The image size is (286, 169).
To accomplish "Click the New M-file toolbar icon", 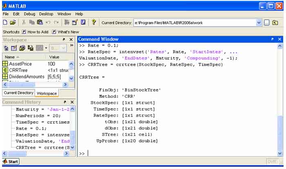I will pos(5,22).
